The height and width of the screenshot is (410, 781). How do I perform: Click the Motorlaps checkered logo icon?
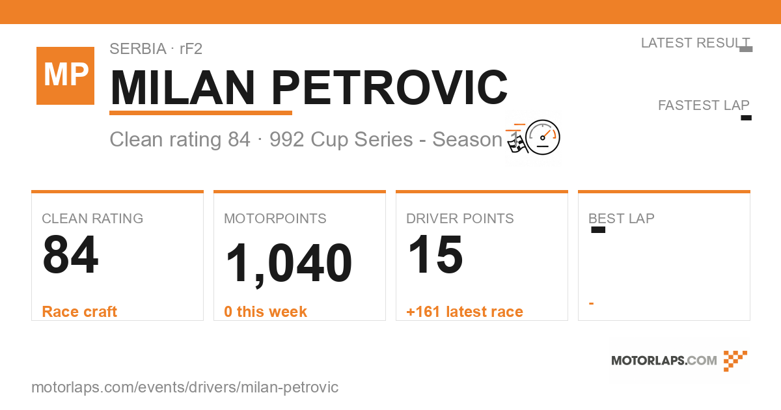click(x=735, y=361)
